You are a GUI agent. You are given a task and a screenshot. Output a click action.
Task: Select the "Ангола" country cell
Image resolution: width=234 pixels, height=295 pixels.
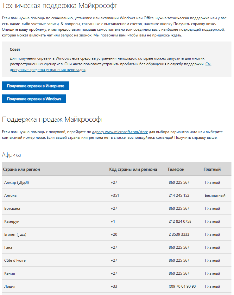click(x=10, y=195)
